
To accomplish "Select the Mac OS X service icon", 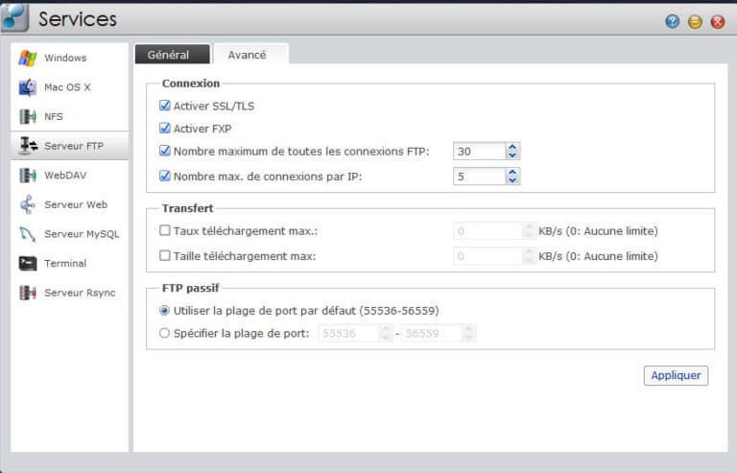I will [28, 88].
